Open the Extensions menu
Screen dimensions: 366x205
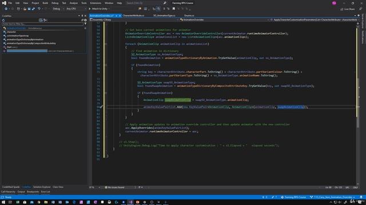[96, 3]
